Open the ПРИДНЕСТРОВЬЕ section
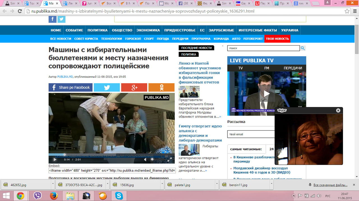This screenshot has height=201, width=359. [x=180, y=30]
